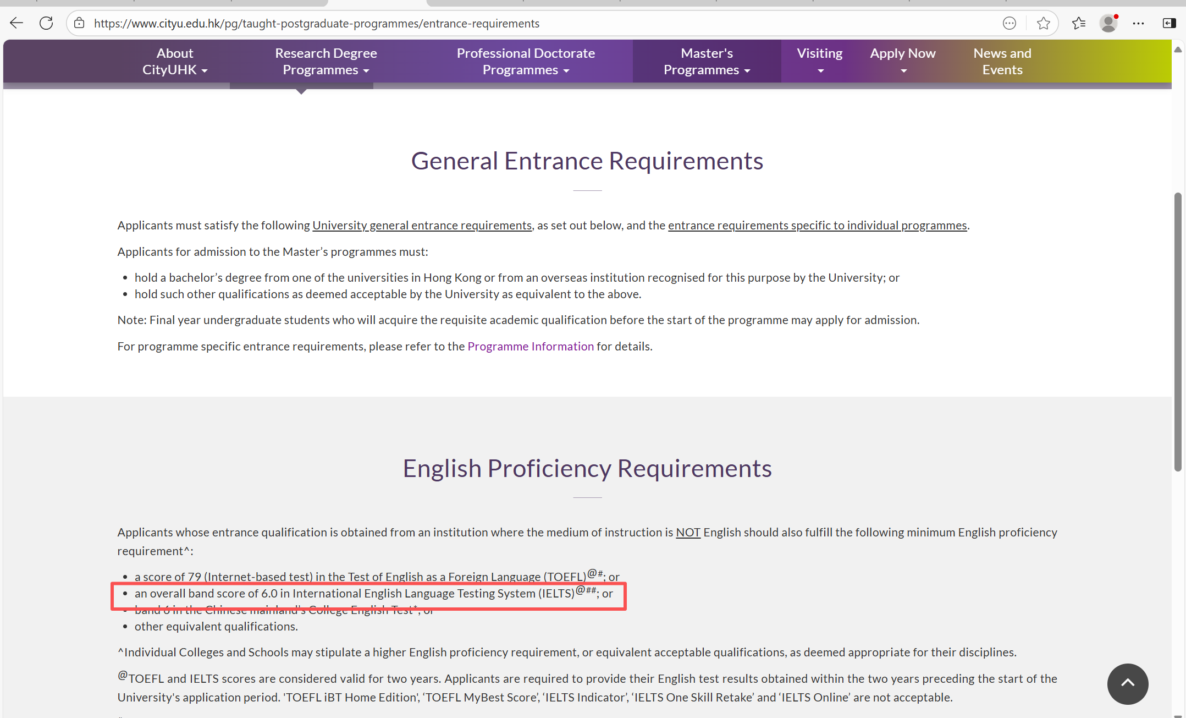Open the browser profile avatar
1186x718 pixels.
pos(1108,23)
